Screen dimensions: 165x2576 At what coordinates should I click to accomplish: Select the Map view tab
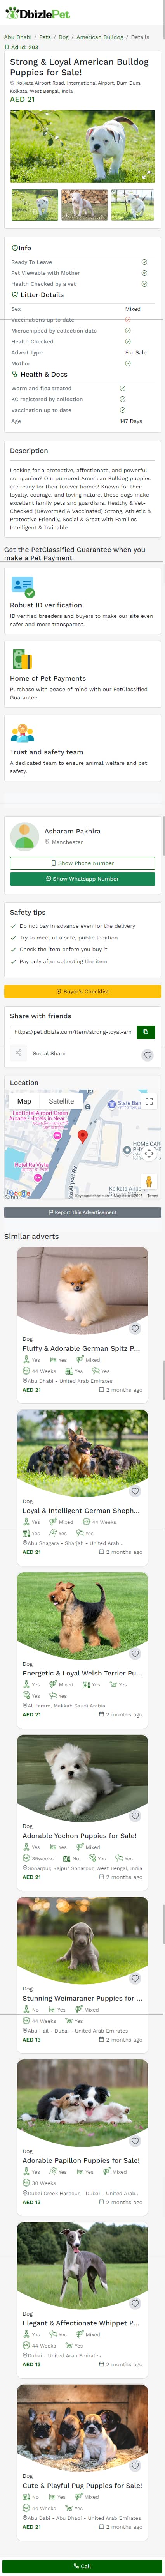(24, 1101)
